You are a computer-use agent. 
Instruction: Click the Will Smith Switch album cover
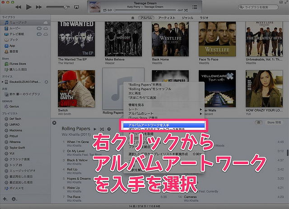pos(76,88)
